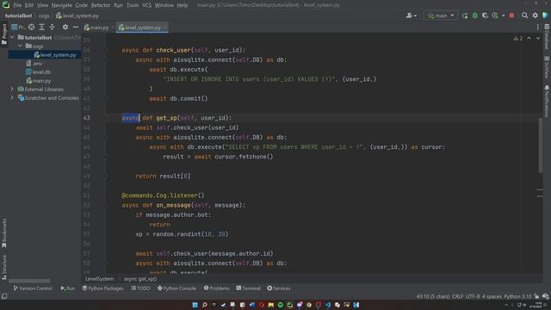Screen dimensions: 551x310
Task: Click the Rerun 'main' icon
Action: pos(465,15)
